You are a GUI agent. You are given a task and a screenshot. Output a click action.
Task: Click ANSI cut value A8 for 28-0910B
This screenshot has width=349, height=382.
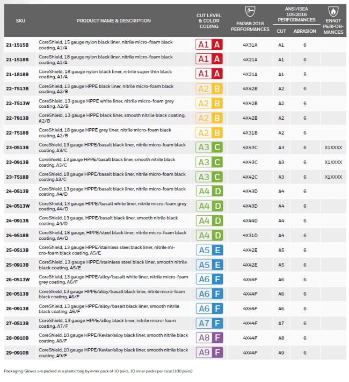281,338
